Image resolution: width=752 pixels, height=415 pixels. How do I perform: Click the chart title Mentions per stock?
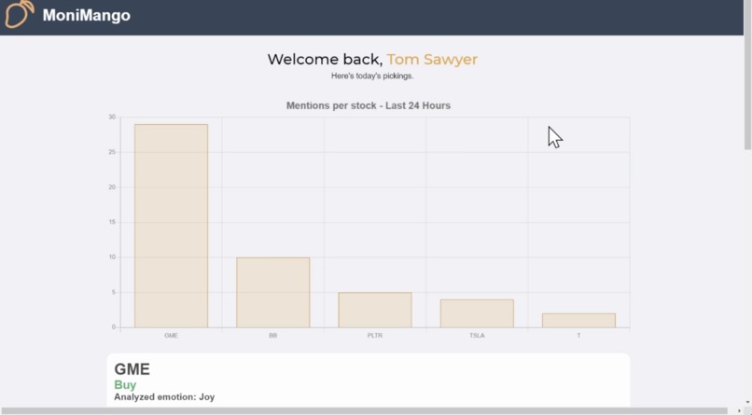click(x=369, y=106)
